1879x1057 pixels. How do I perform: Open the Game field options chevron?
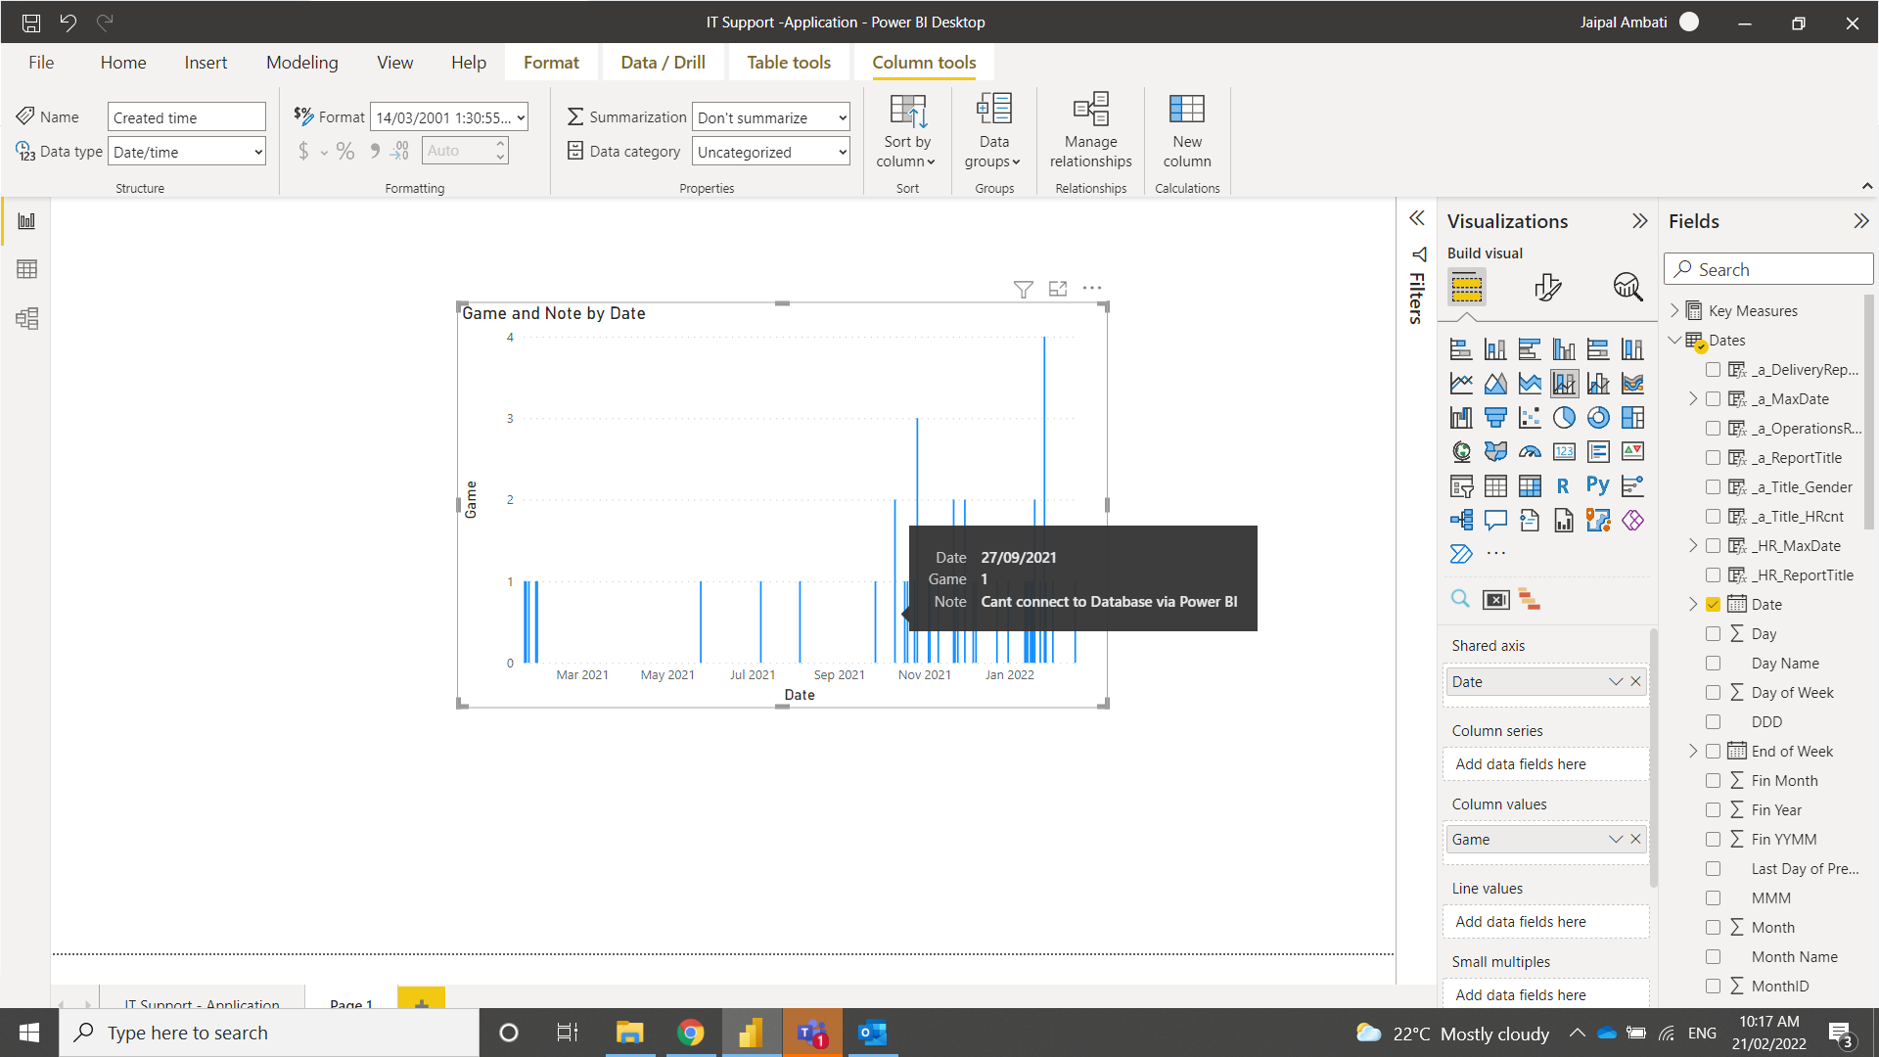1616,840
